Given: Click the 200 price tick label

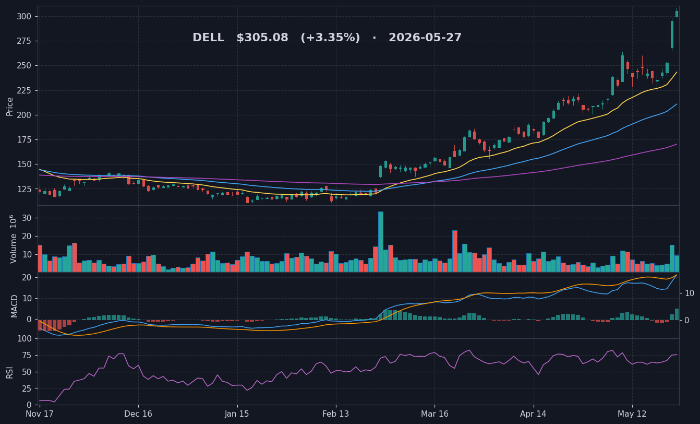Looking at the screenshot, I should (24, 115).
